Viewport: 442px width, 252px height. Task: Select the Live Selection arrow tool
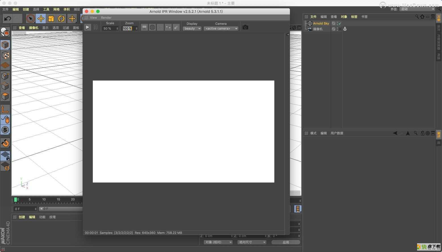[x=30, y=19]
